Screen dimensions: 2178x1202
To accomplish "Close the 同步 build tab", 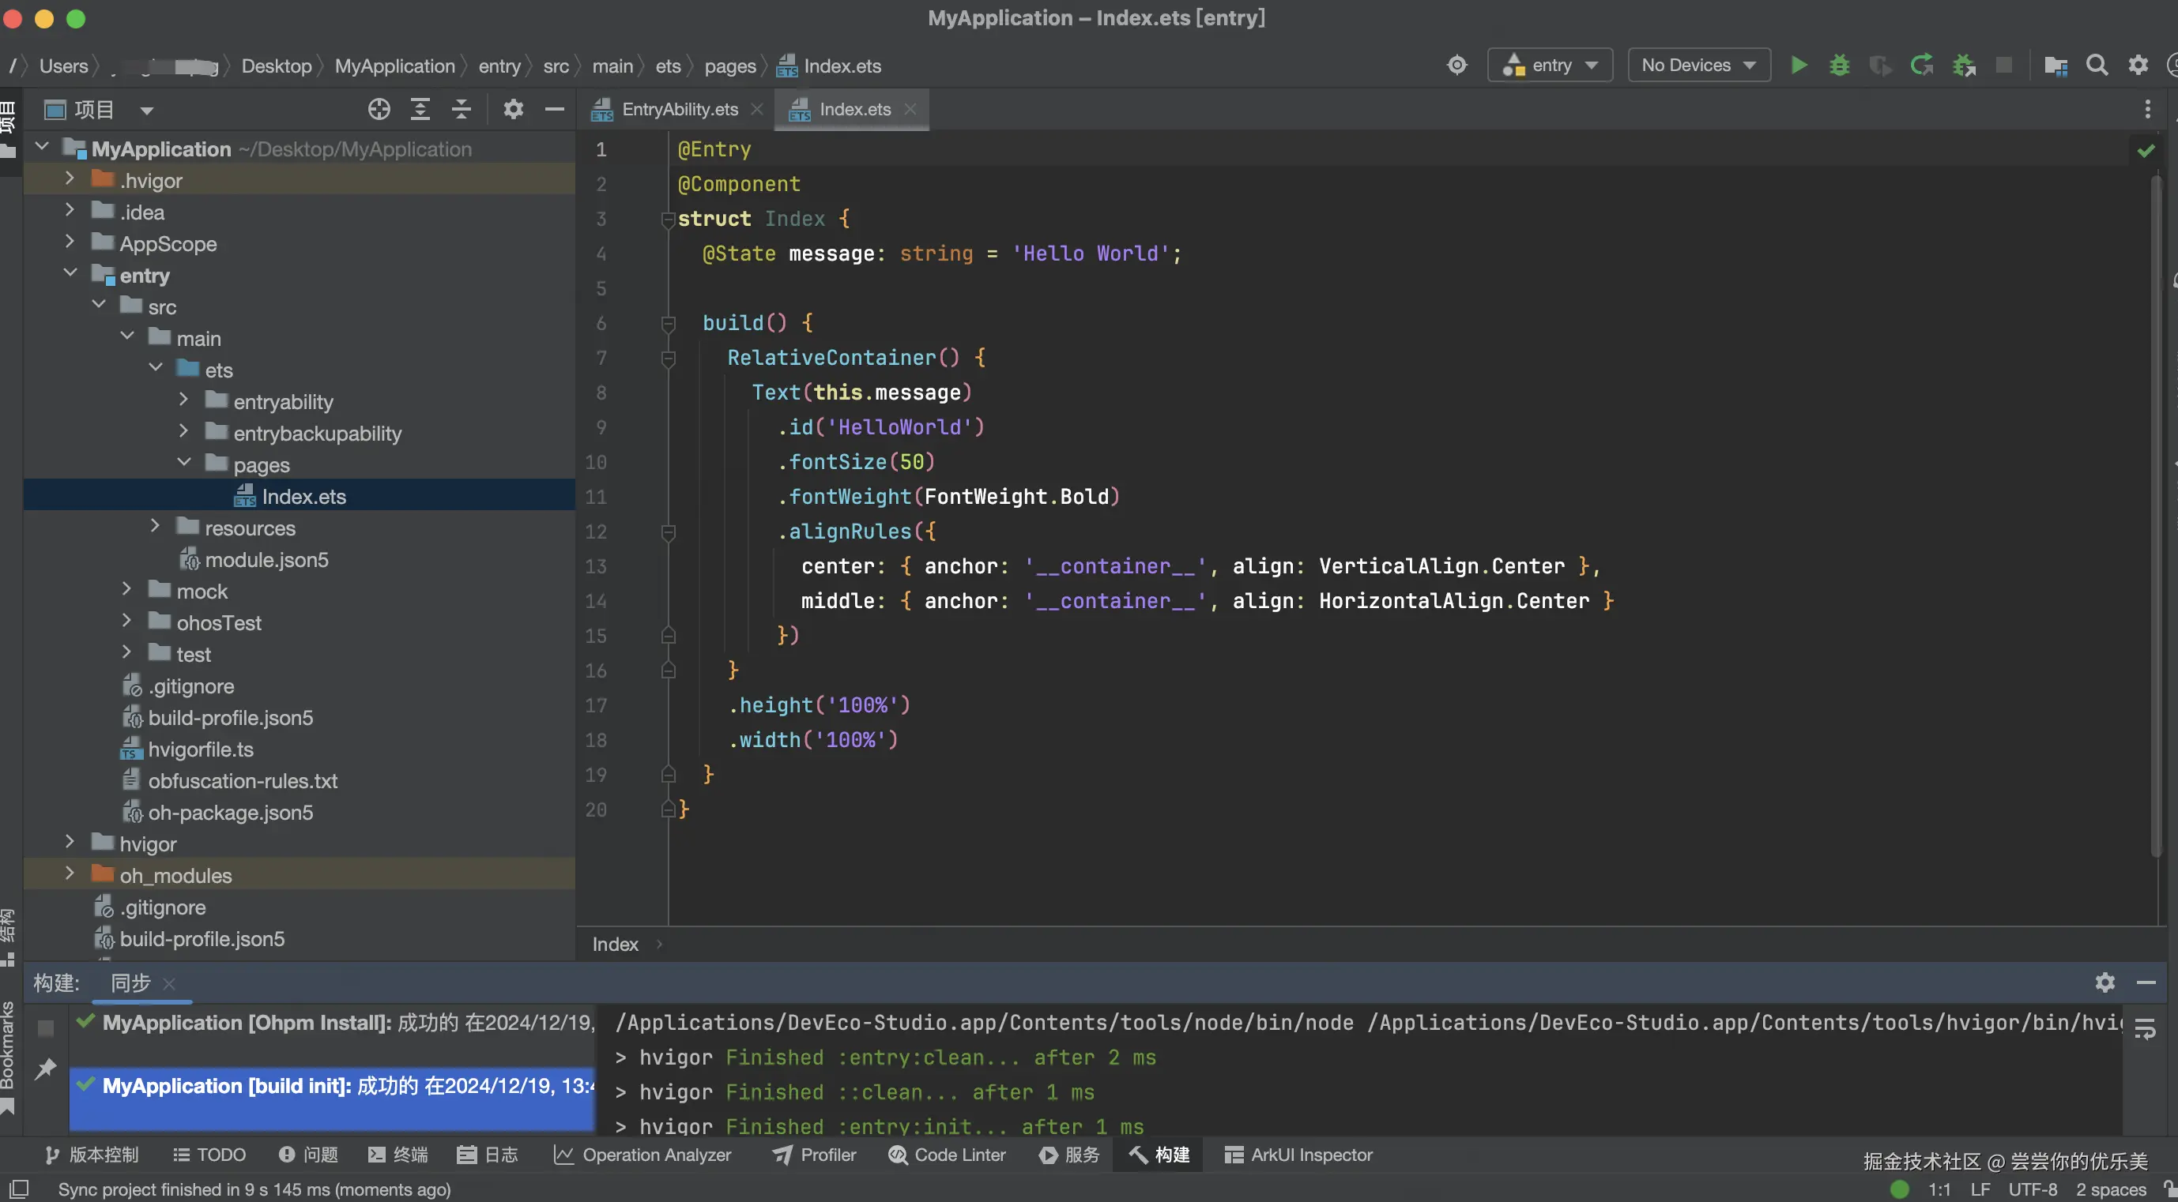I will tap(169, 983).
